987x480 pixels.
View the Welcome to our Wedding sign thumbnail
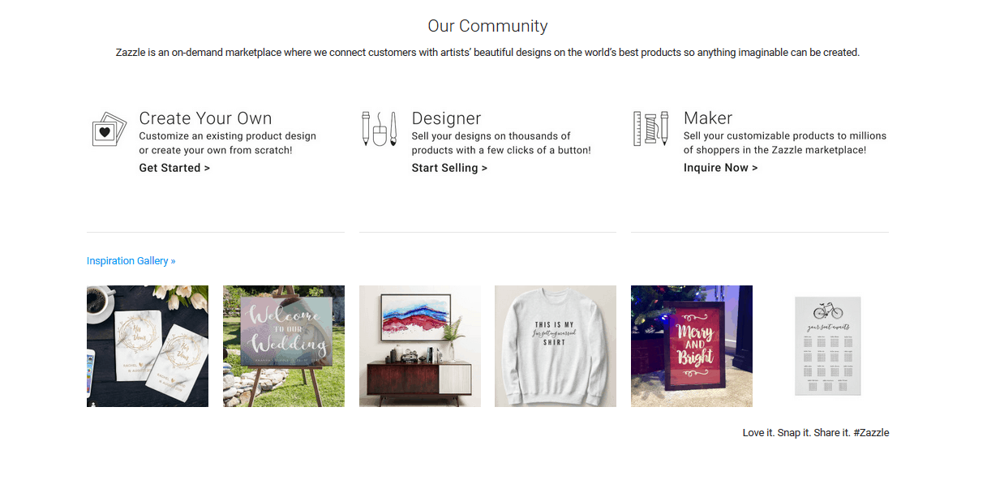pos(284,346)
